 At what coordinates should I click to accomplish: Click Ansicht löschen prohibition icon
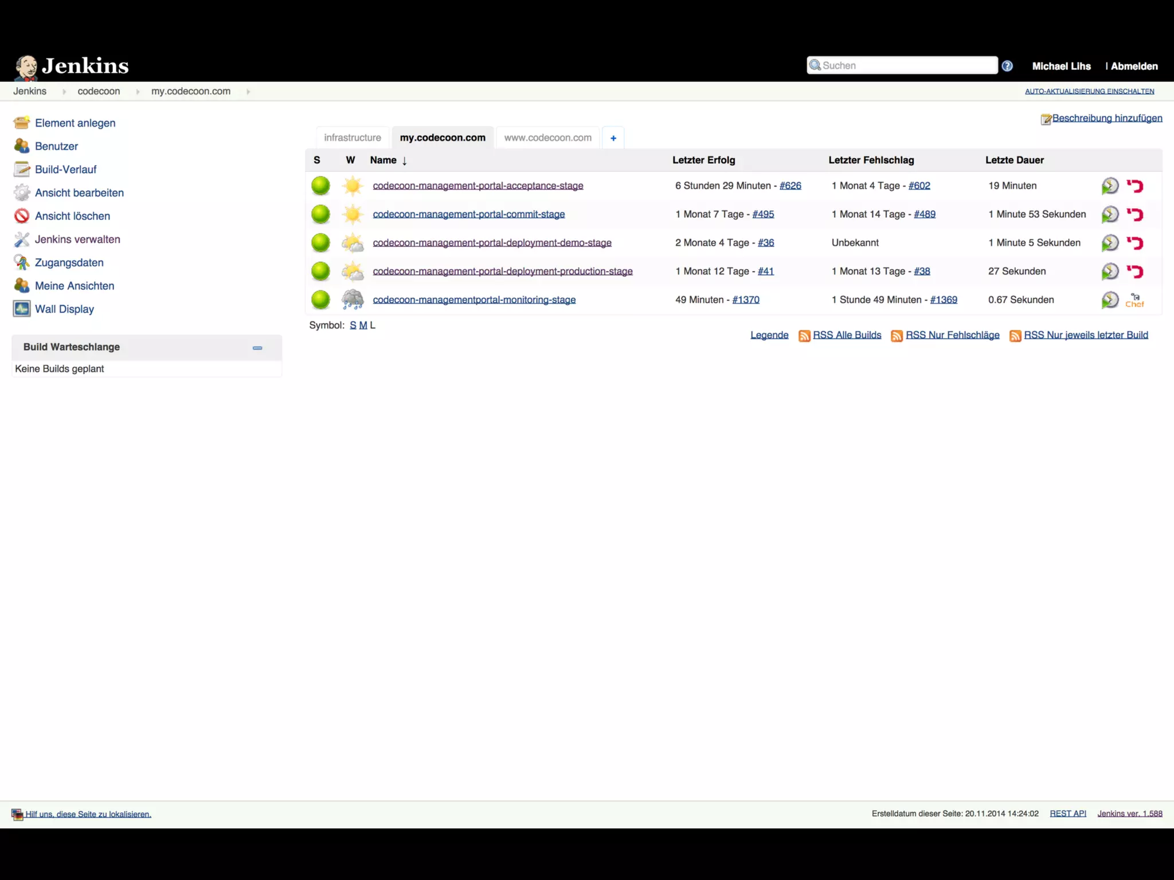[x=22, y=216]
